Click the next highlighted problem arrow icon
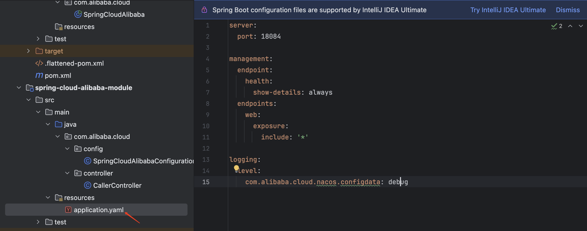This screenshot has width=587, height=231. (581, 26)
